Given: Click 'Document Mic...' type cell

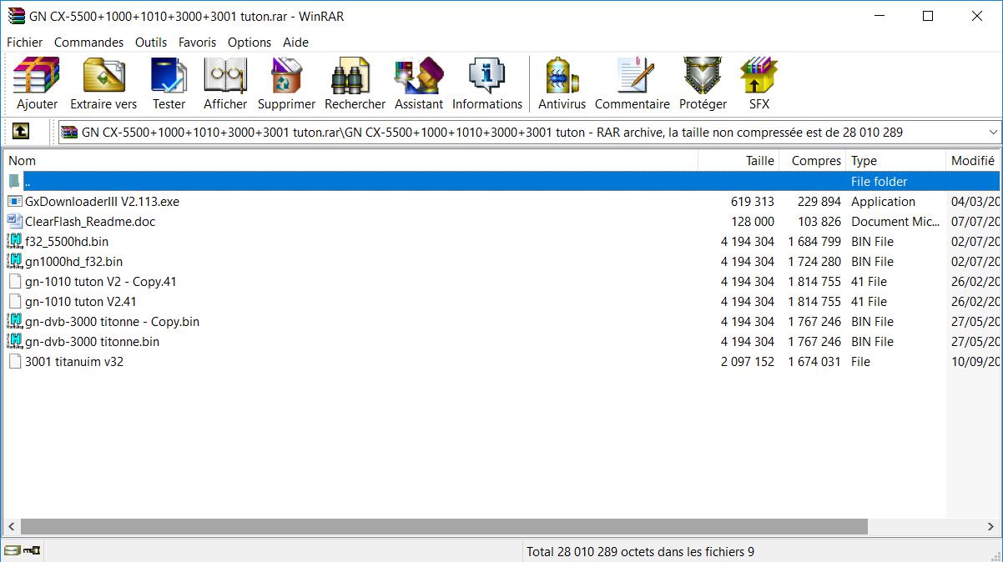Looking at the screenshot, I should [x=896, y=222].
